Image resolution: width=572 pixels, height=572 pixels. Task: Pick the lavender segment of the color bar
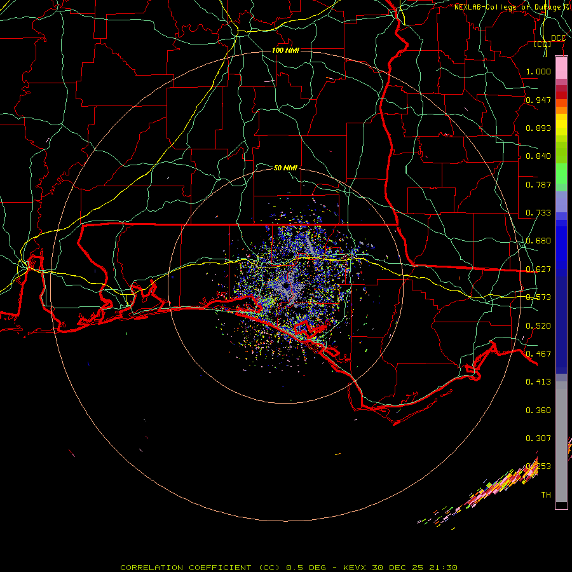click(x=561, y=201)
